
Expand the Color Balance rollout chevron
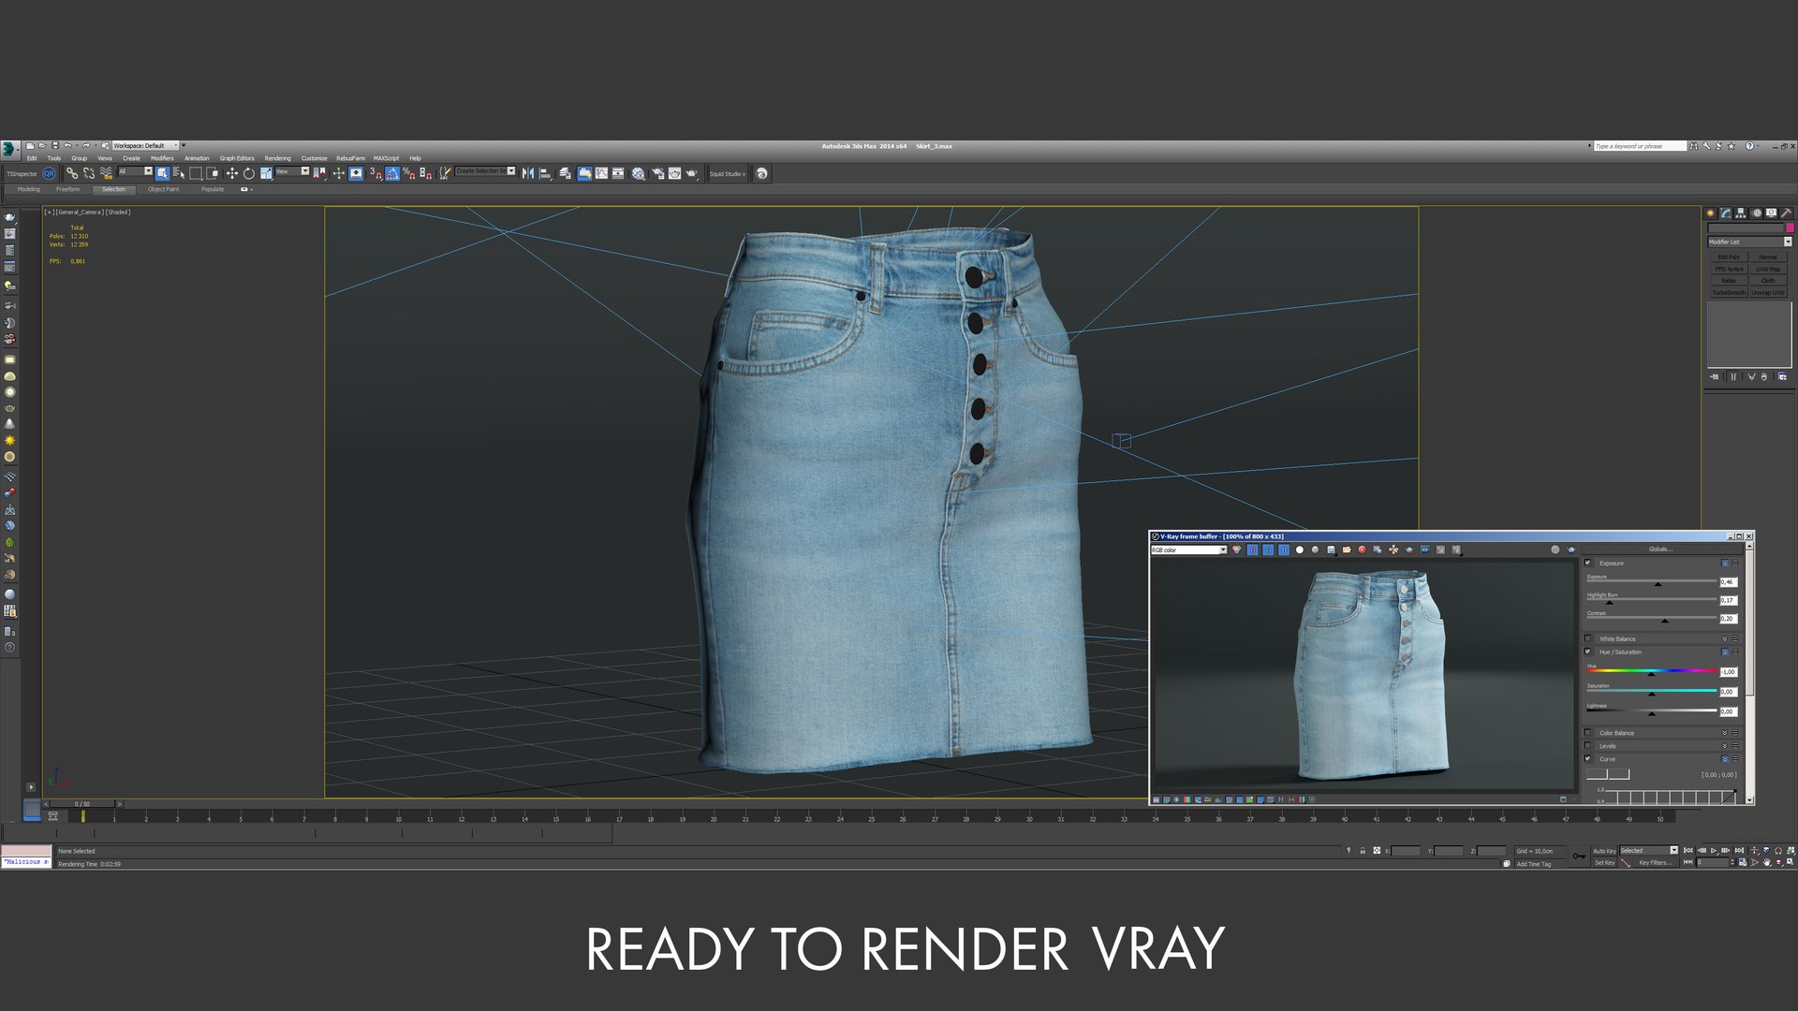pyautogui.click(x=1724, y=733)
